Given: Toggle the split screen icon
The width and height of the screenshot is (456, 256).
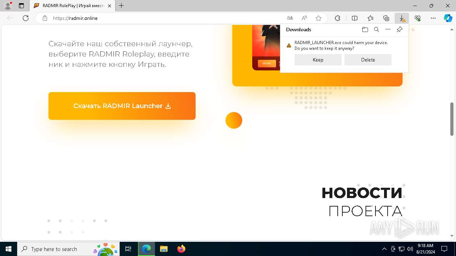Looking at the screenshot, I should click(354, 18).
